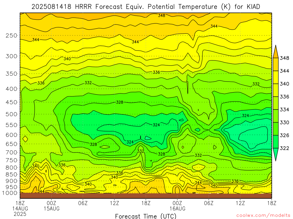Select the colorbar 326 value label
Image resolution: width=293 pixels, height=219 pixels.
tap(284, 135)
